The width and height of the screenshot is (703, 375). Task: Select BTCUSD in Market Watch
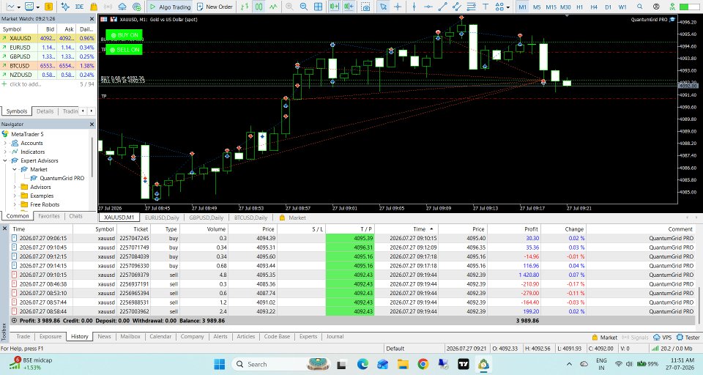(20, 65)
